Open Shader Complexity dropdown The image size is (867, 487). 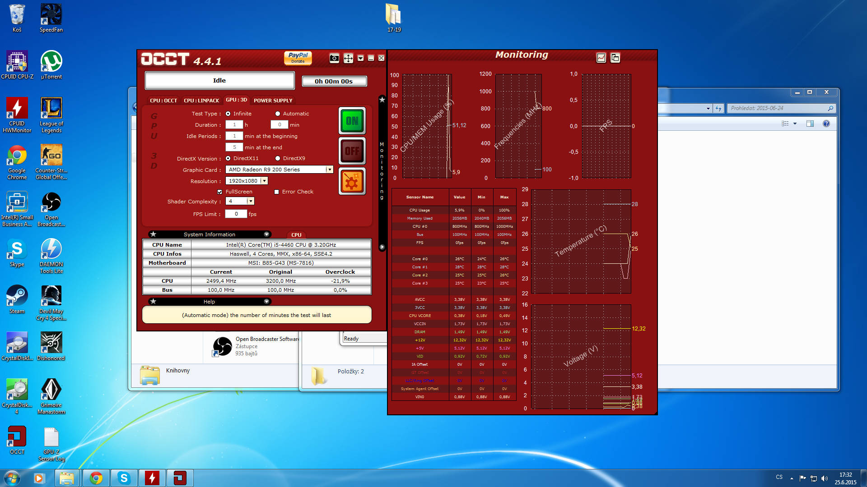[x=251, y=201]
